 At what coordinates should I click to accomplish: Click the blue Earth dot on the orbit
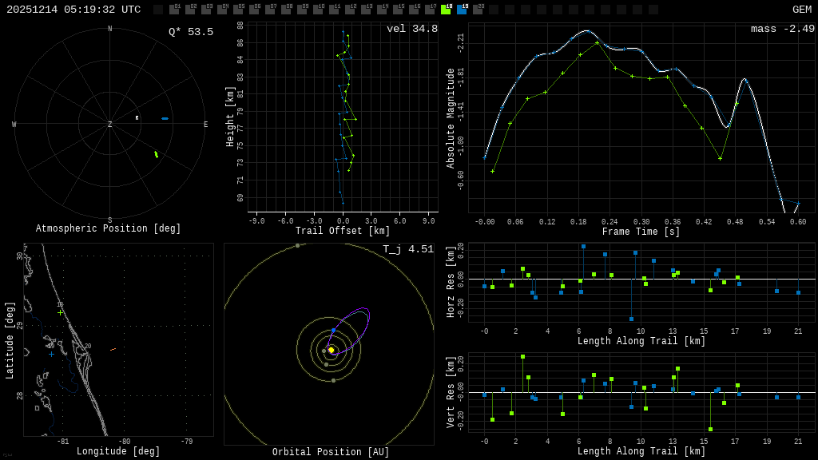click(x=333, y=330)
